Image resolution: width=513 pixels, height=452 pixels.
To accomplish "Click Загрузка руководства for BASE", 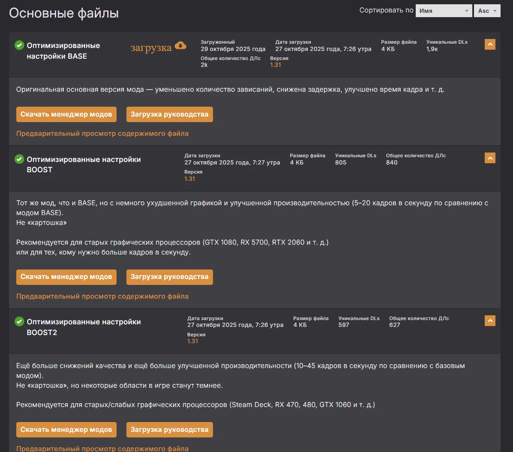I will click(169, 114).
